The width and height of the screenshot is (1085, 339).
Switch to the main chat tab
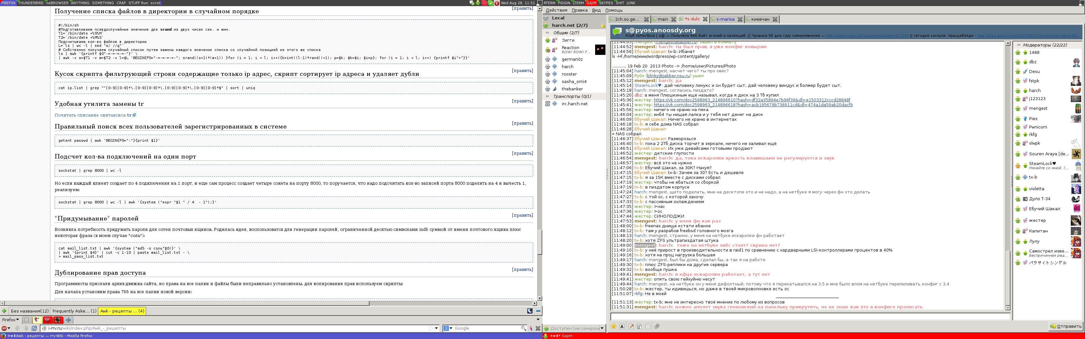663,19
